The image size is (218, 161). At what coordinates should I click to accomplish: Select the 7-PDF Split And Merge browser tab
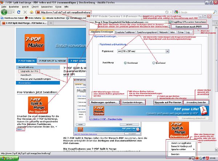click(x=24, y=23)
